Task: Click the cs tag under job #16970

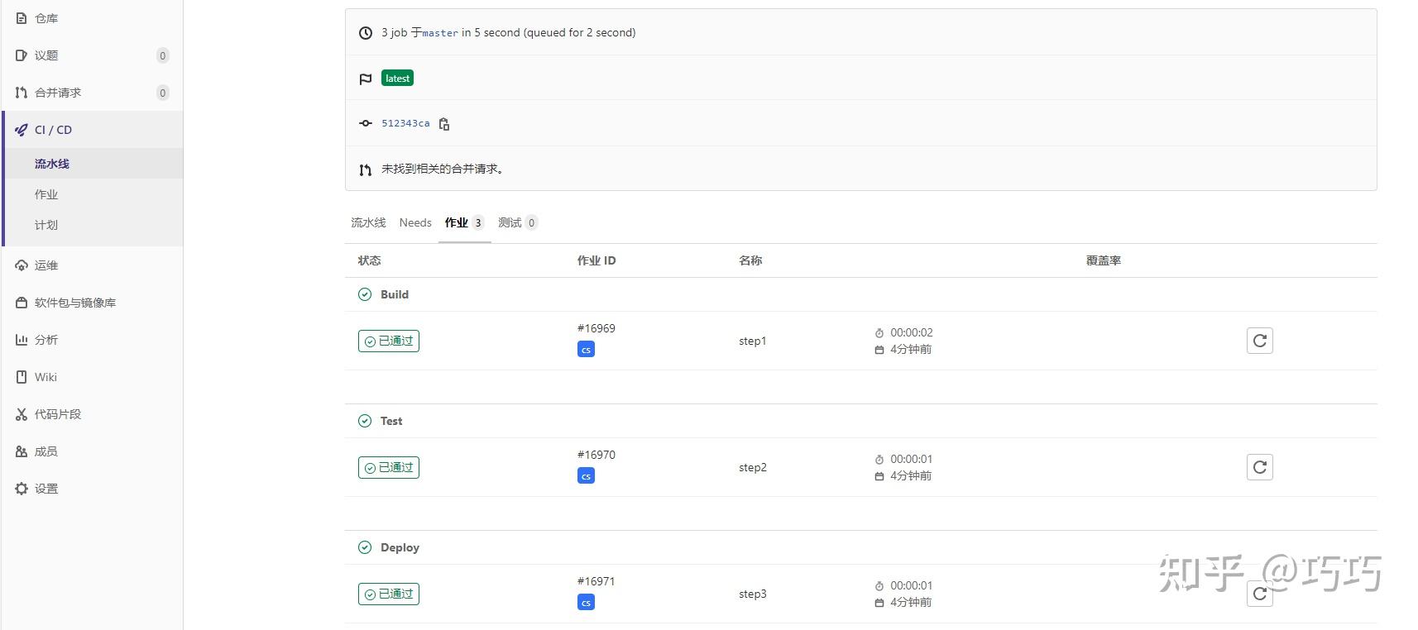Action: point(586,476)
